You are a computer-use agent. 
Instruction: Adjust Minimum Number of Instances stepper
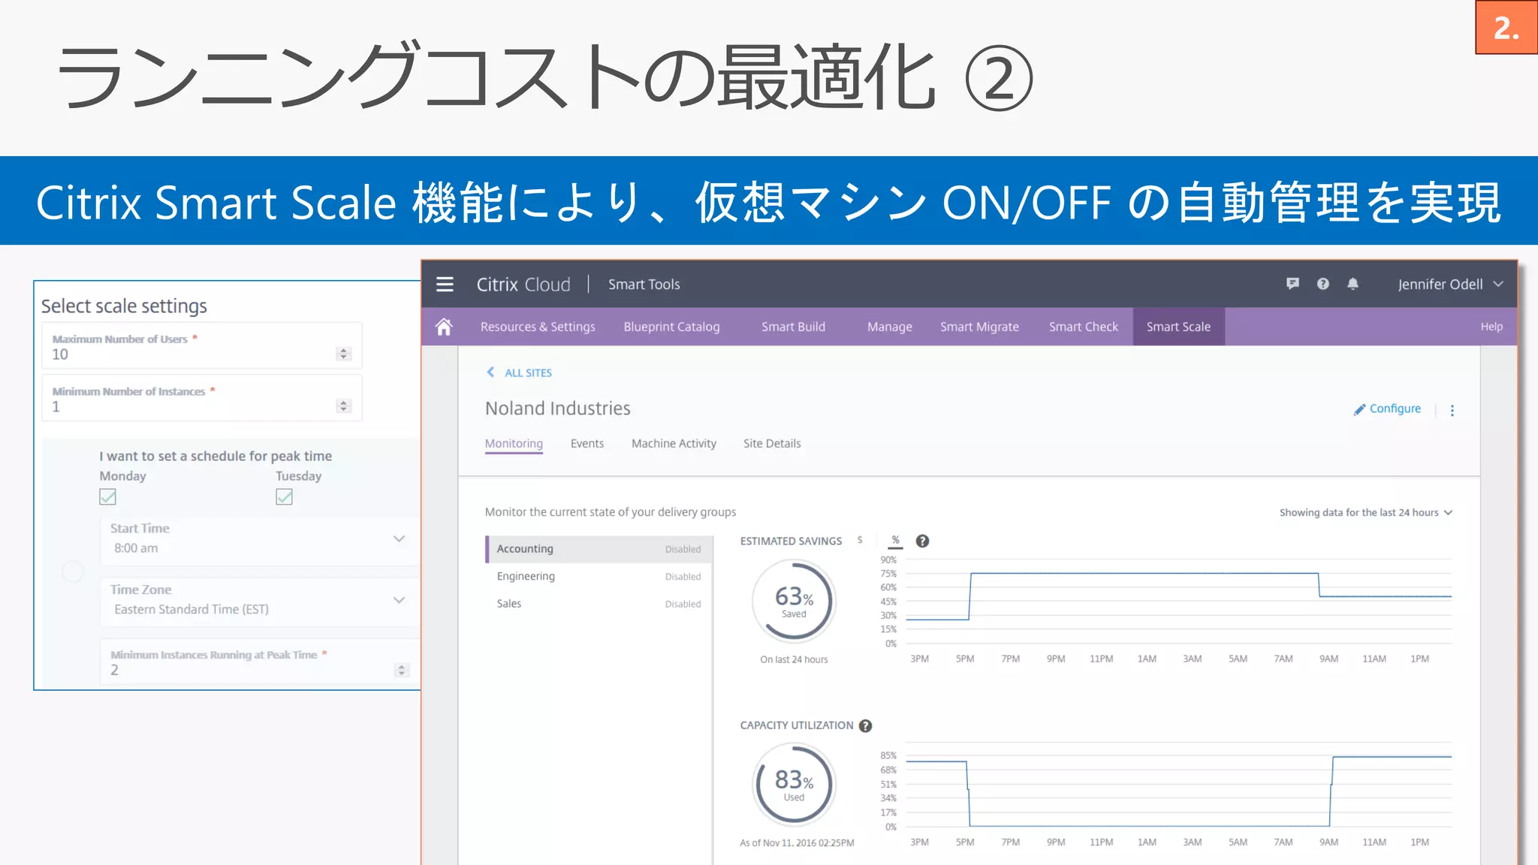tap(344, 406)
